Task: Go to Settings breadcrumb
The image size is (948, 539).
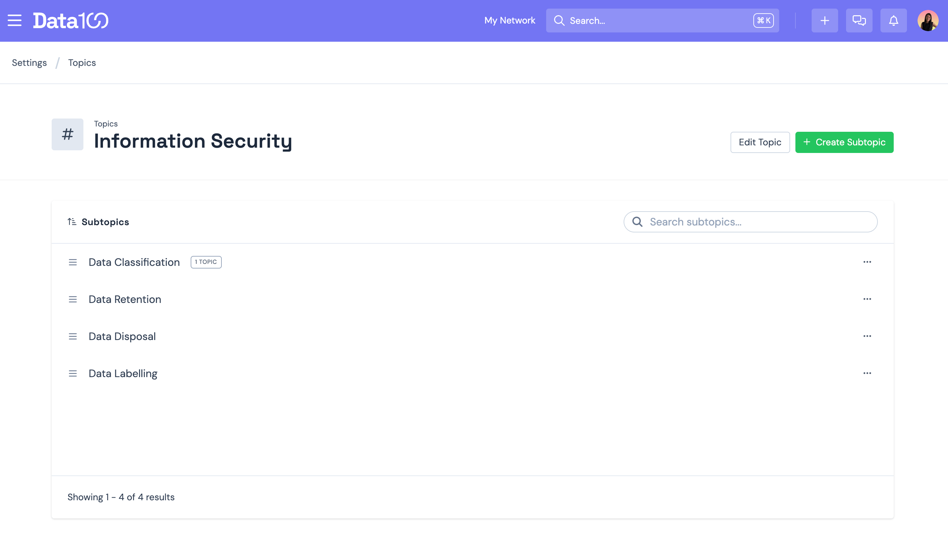Action: (29, 63)
